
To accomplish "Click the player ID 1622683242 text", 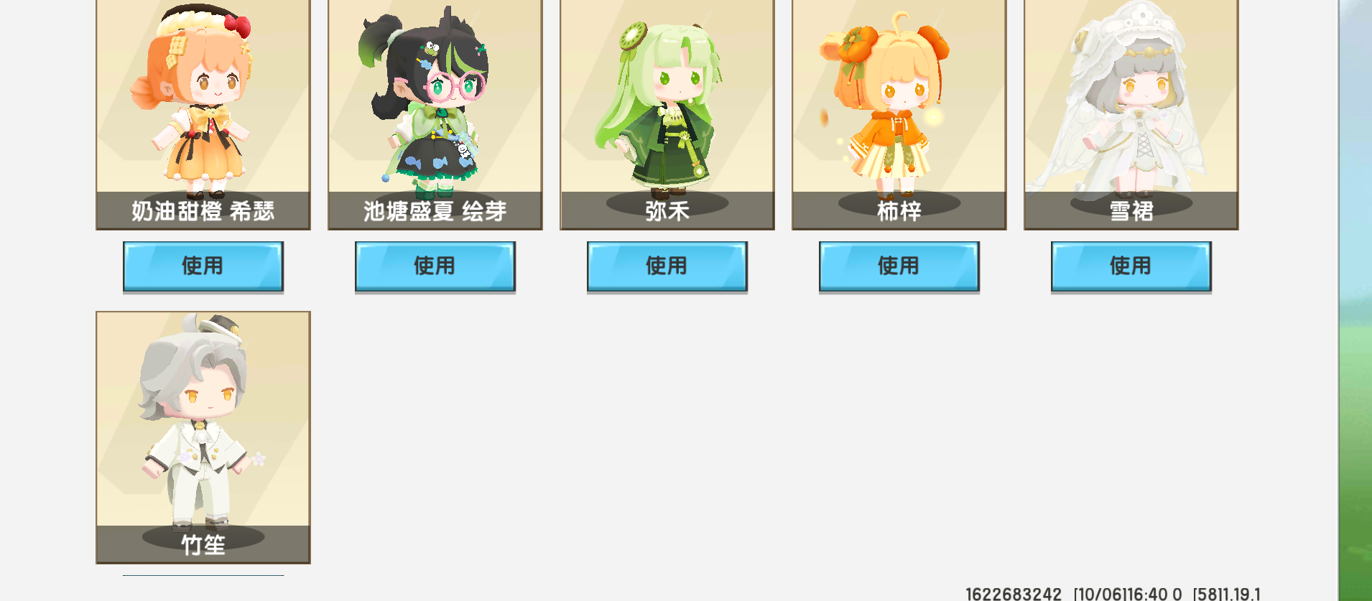I will tap(1014, 594).
